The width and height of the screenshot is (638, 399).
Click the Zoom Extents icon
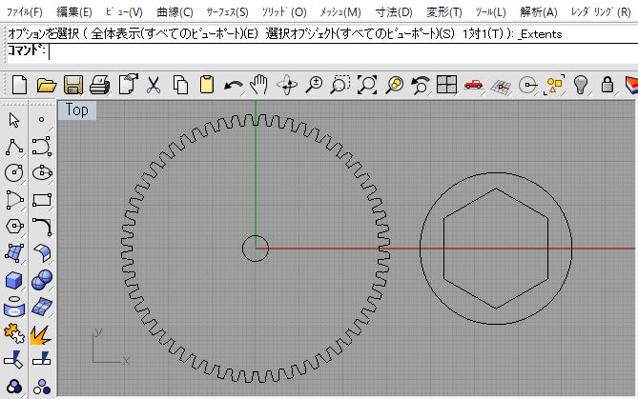pos(367,85)
